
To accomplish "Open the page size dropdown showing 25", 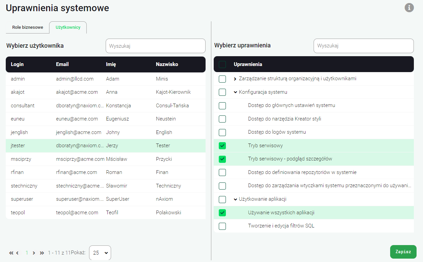I will click(x=100, y=253).
